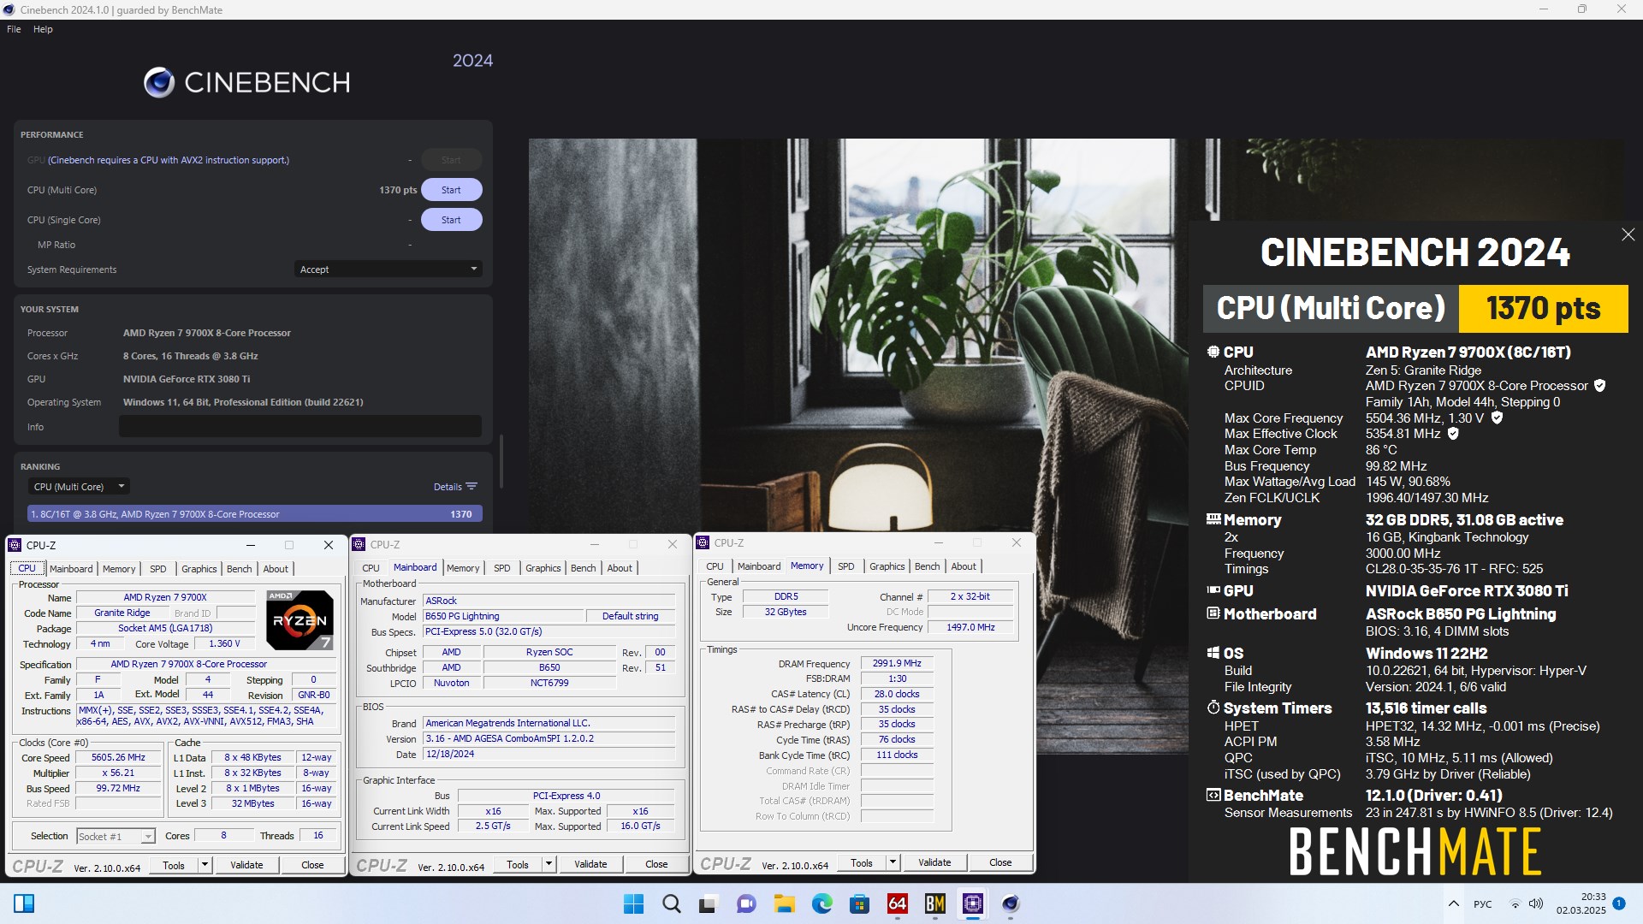
Task: Start the CPU Multi Core benchmark
Action: pyautogui.click(x=451, y=190)
